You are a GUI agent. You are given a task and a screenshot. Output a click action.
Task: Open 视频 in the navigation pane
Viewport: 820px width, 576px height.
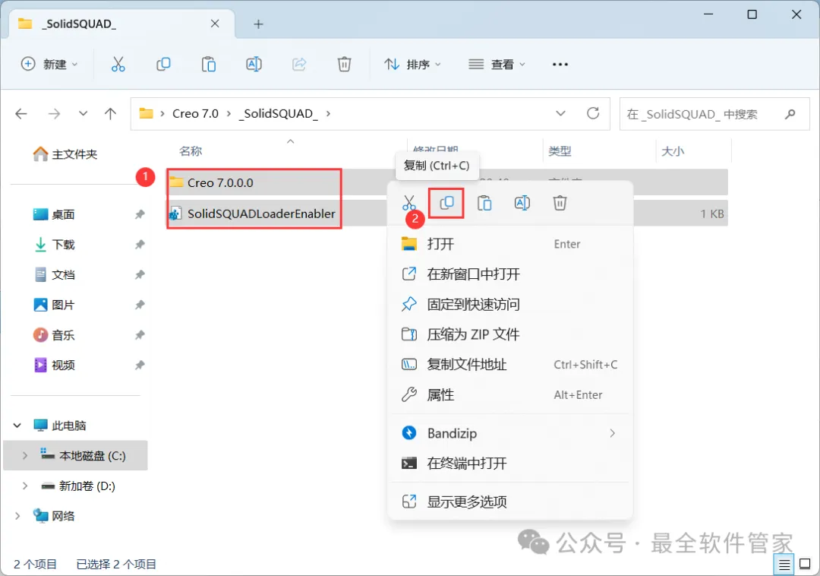click(54, 366)
